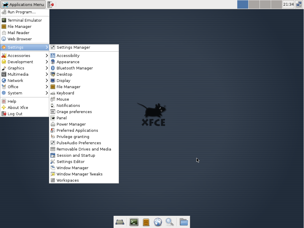Open Workspaces settings entry
The width and height of the screenshot is (304, 228).
click(84, 180)
